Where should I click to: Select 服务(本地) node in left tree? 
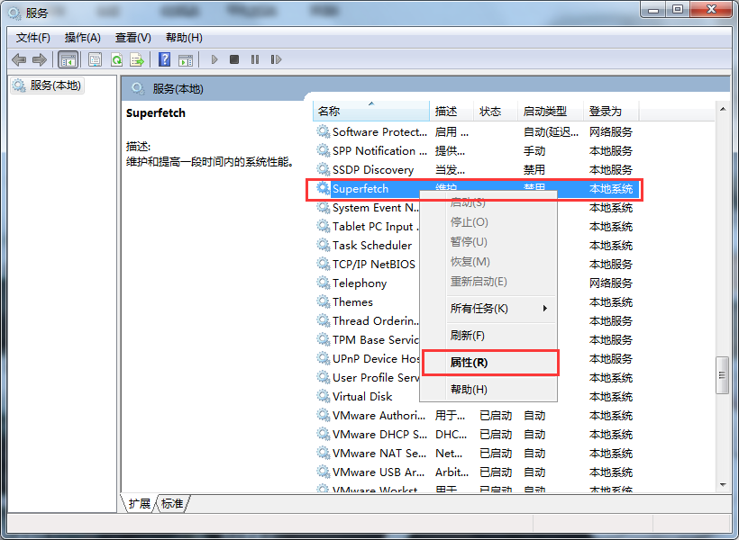(x=54, y=85)
